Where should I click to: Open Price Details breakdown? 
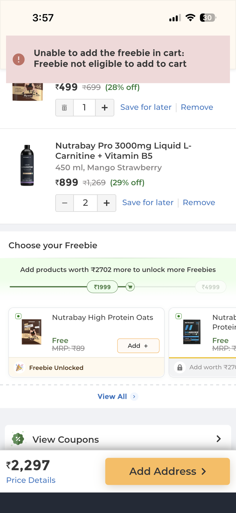[31, 480]
